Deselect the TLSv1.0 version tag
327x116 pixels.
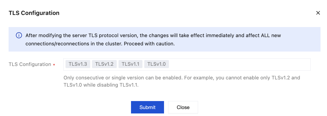[x=156, y=64]
